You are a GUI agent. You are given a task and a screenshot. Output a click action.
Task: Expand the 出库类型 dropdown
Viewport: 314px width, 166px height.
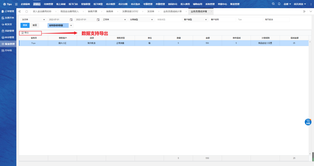pos(141,20)
